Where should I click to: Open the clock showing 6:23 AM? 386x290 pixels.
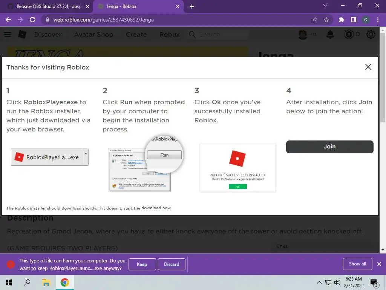tap(354, 282)
